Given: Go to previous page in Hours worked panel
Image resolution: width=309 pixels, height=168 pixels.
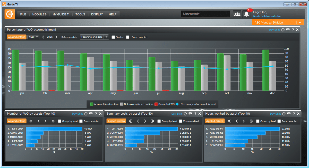Looking at the screenshot, I should tap(237, 121).
